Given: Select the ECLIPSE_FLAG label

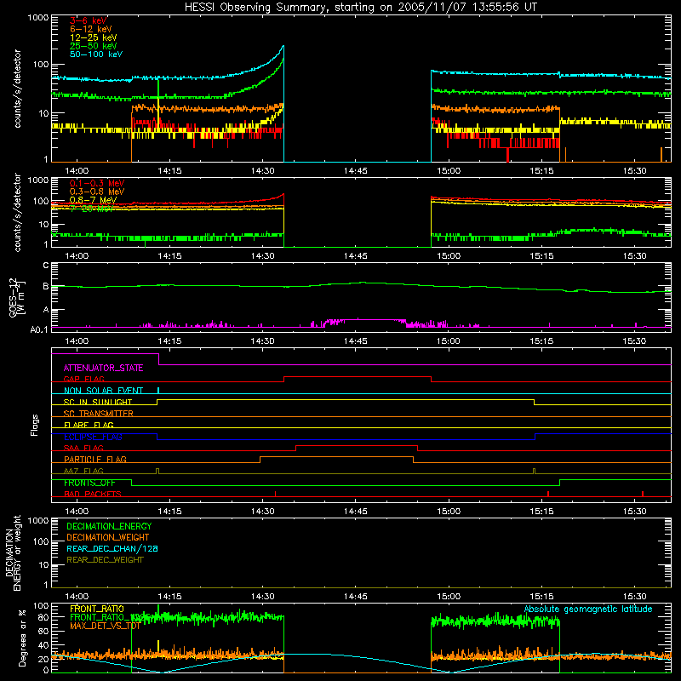Looking at the screenshot, I should click(93, 437).
